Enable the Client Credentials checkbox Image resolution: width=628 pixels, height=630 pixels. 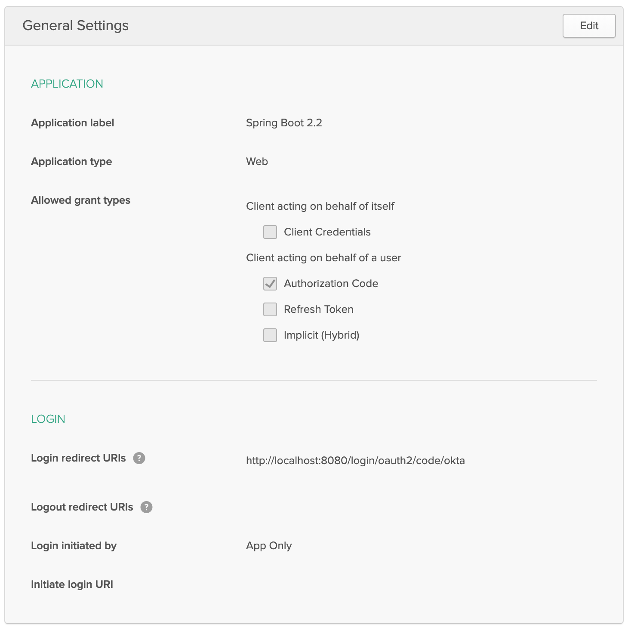tap(270, 232)
